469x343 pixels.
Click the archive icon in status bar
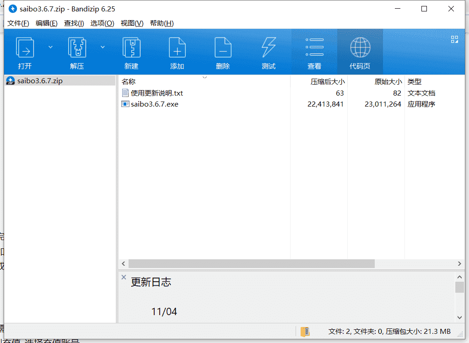[x=305, y=331]
